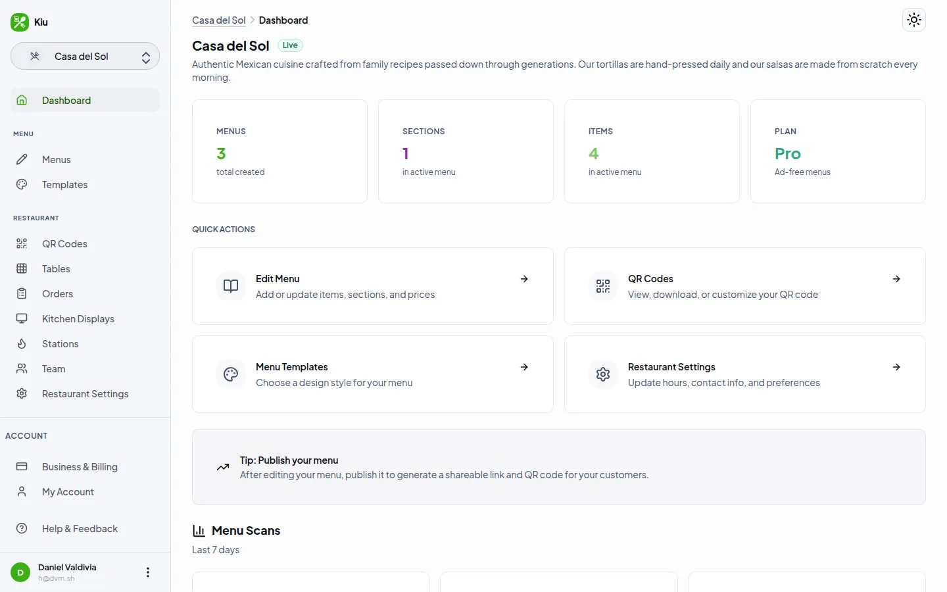Open Menus in the sidebar

point(85,159)
